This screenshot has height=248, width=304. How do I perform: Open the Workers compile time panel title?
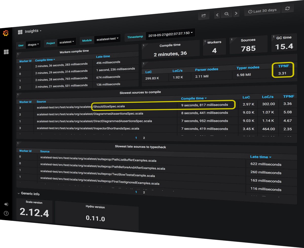point(74,51)
